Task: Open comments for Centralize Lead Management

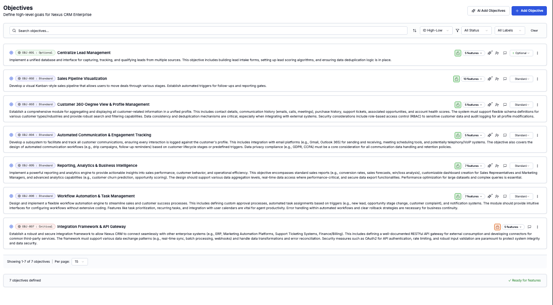Action: [505, 53]
